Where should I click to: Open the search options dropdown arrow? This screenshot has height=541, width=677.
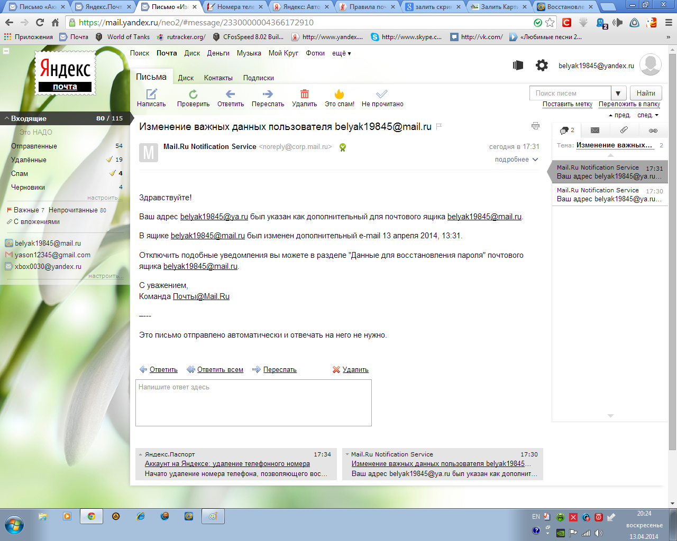tap(618, 93)
